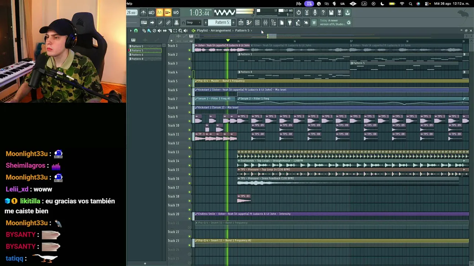Viewport: 474px width, 266px height.
Task: Click the multilink to controllers icon
Action: [x=168, y=23]
